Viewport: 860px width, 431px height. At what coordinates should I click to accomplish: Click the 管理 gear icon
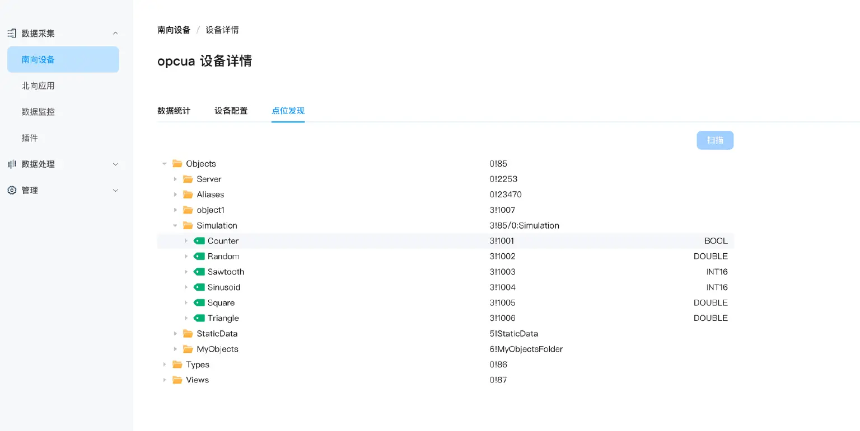(x=11, y=190)
